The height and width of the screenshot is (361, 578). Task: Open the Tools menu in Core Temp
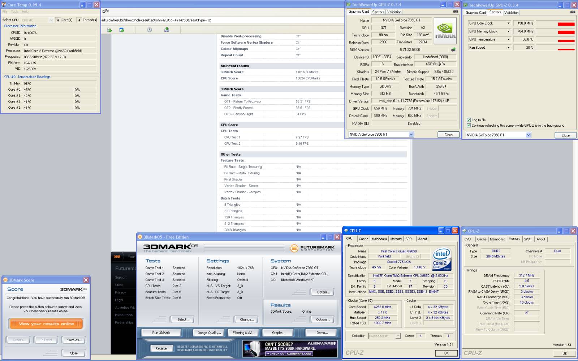coord(15,12)
